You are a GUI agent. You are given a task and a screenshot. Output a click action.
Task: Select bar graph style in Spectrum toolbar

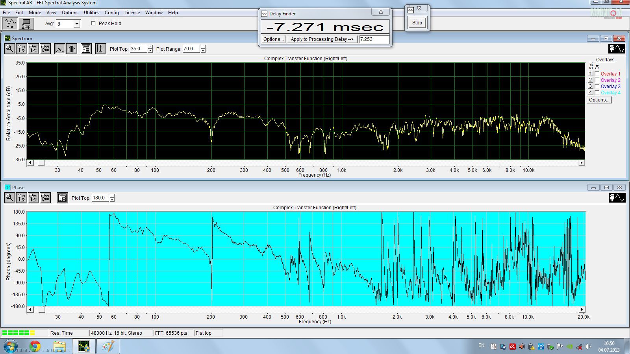tap(72, 49)
